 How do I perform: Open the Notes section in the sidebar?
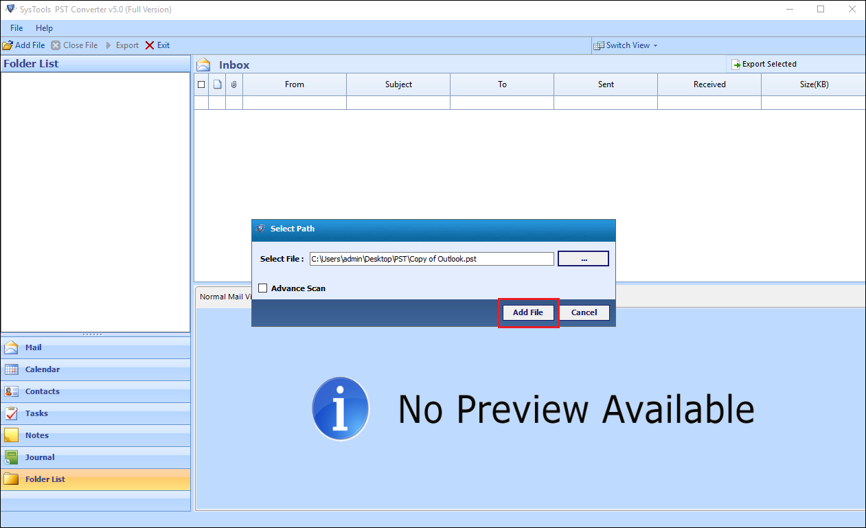click(95, 435)
